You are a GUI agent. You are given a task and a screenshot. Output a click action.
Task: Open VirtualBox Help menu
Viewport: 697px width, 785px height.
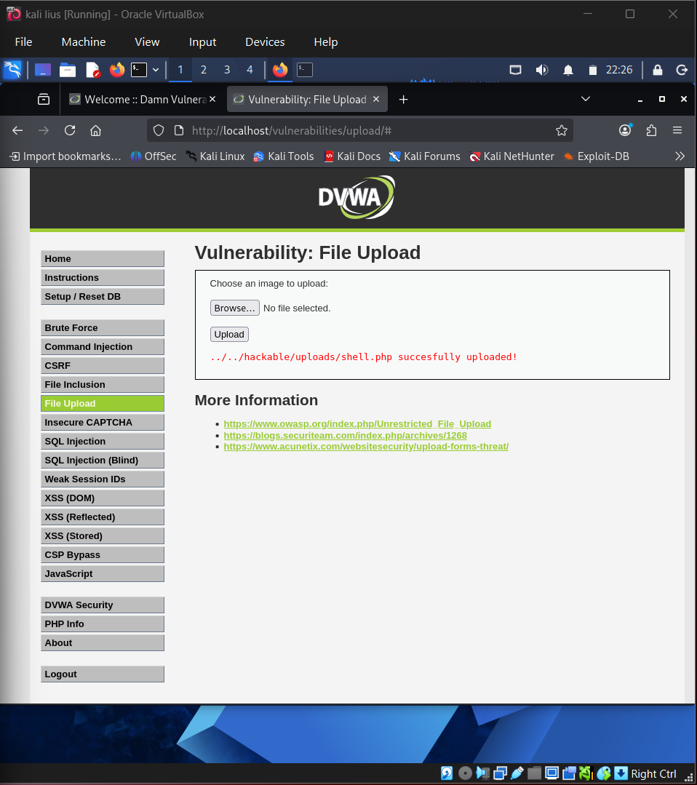pyautogui.click(x=326, y=42)
